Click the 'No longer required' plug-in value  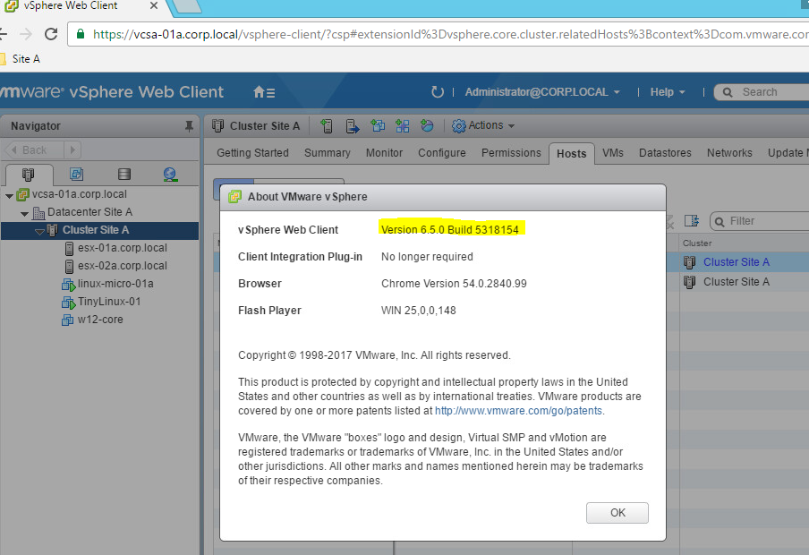click(427, 257)
